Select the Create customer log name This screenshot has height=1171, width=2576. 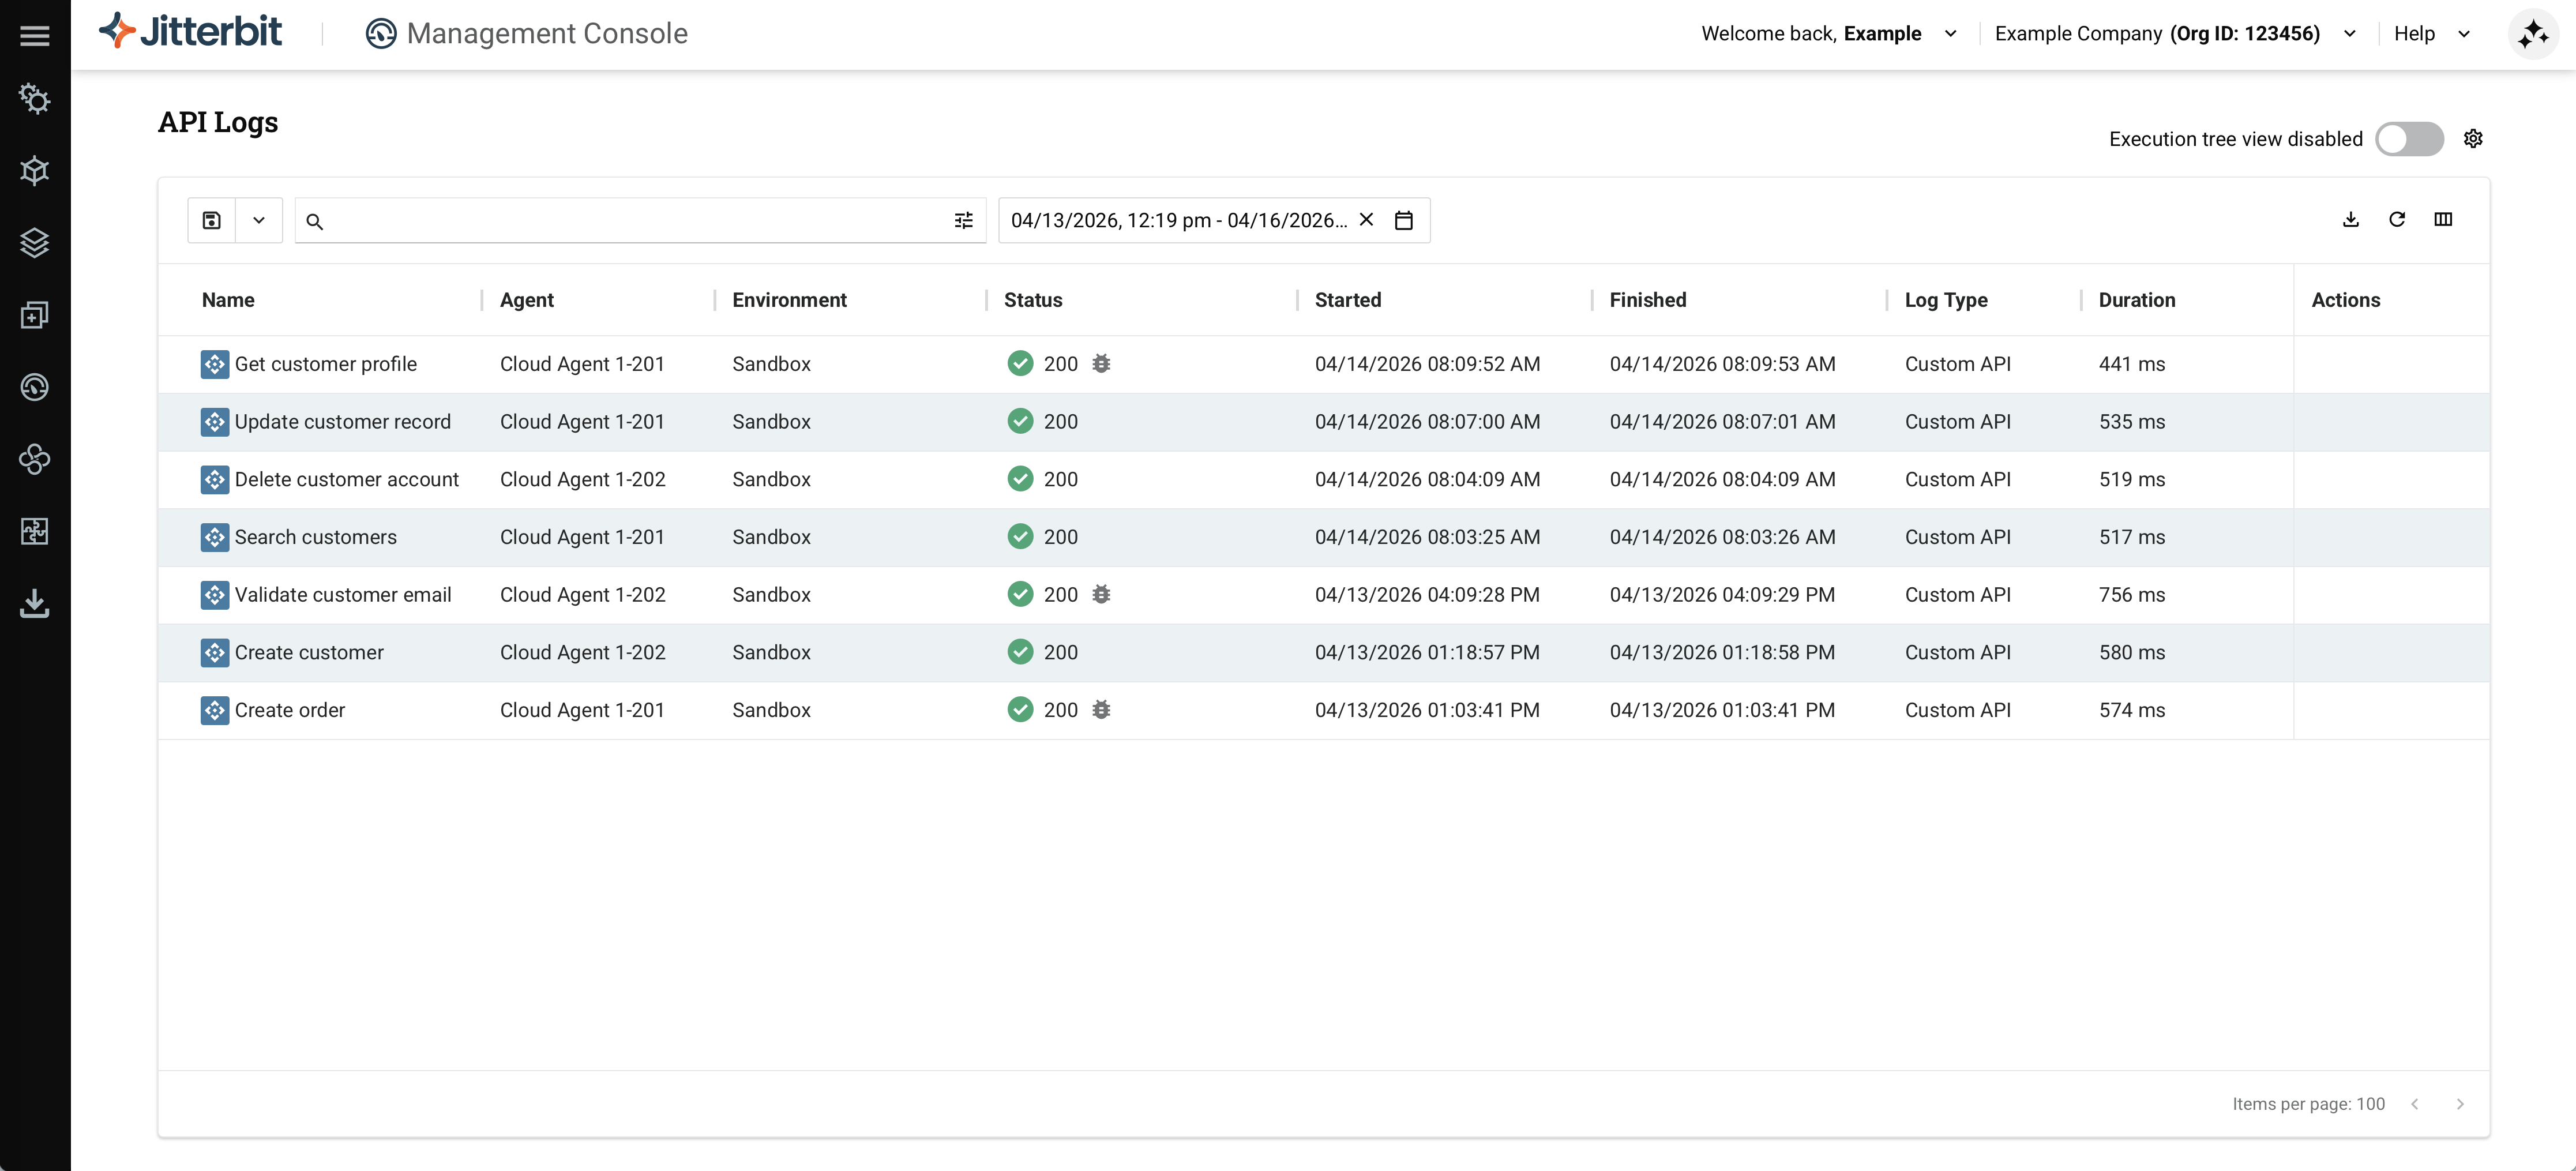(309, 652)
